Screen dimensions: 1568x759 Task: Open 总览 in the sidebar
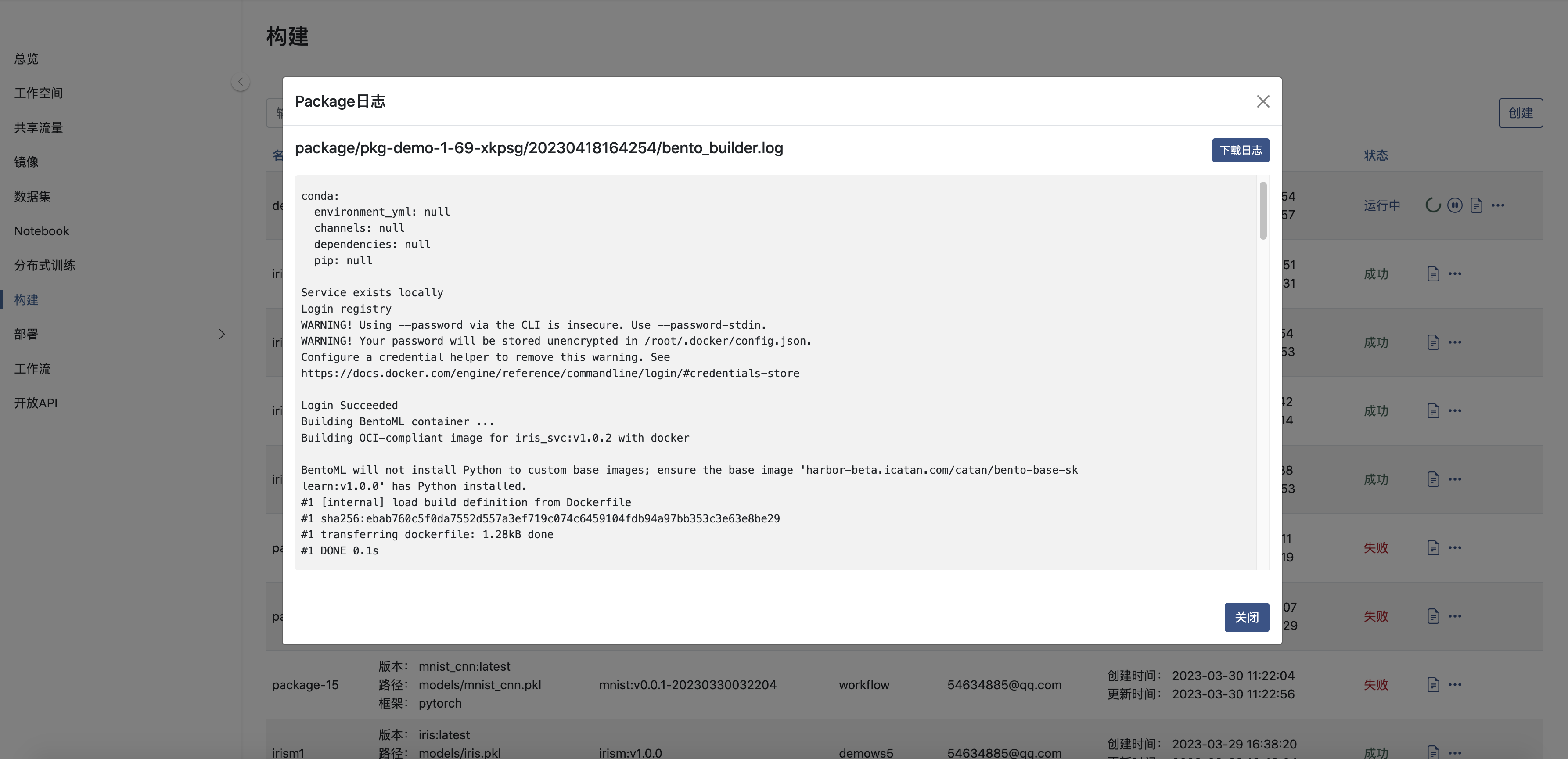26,59
